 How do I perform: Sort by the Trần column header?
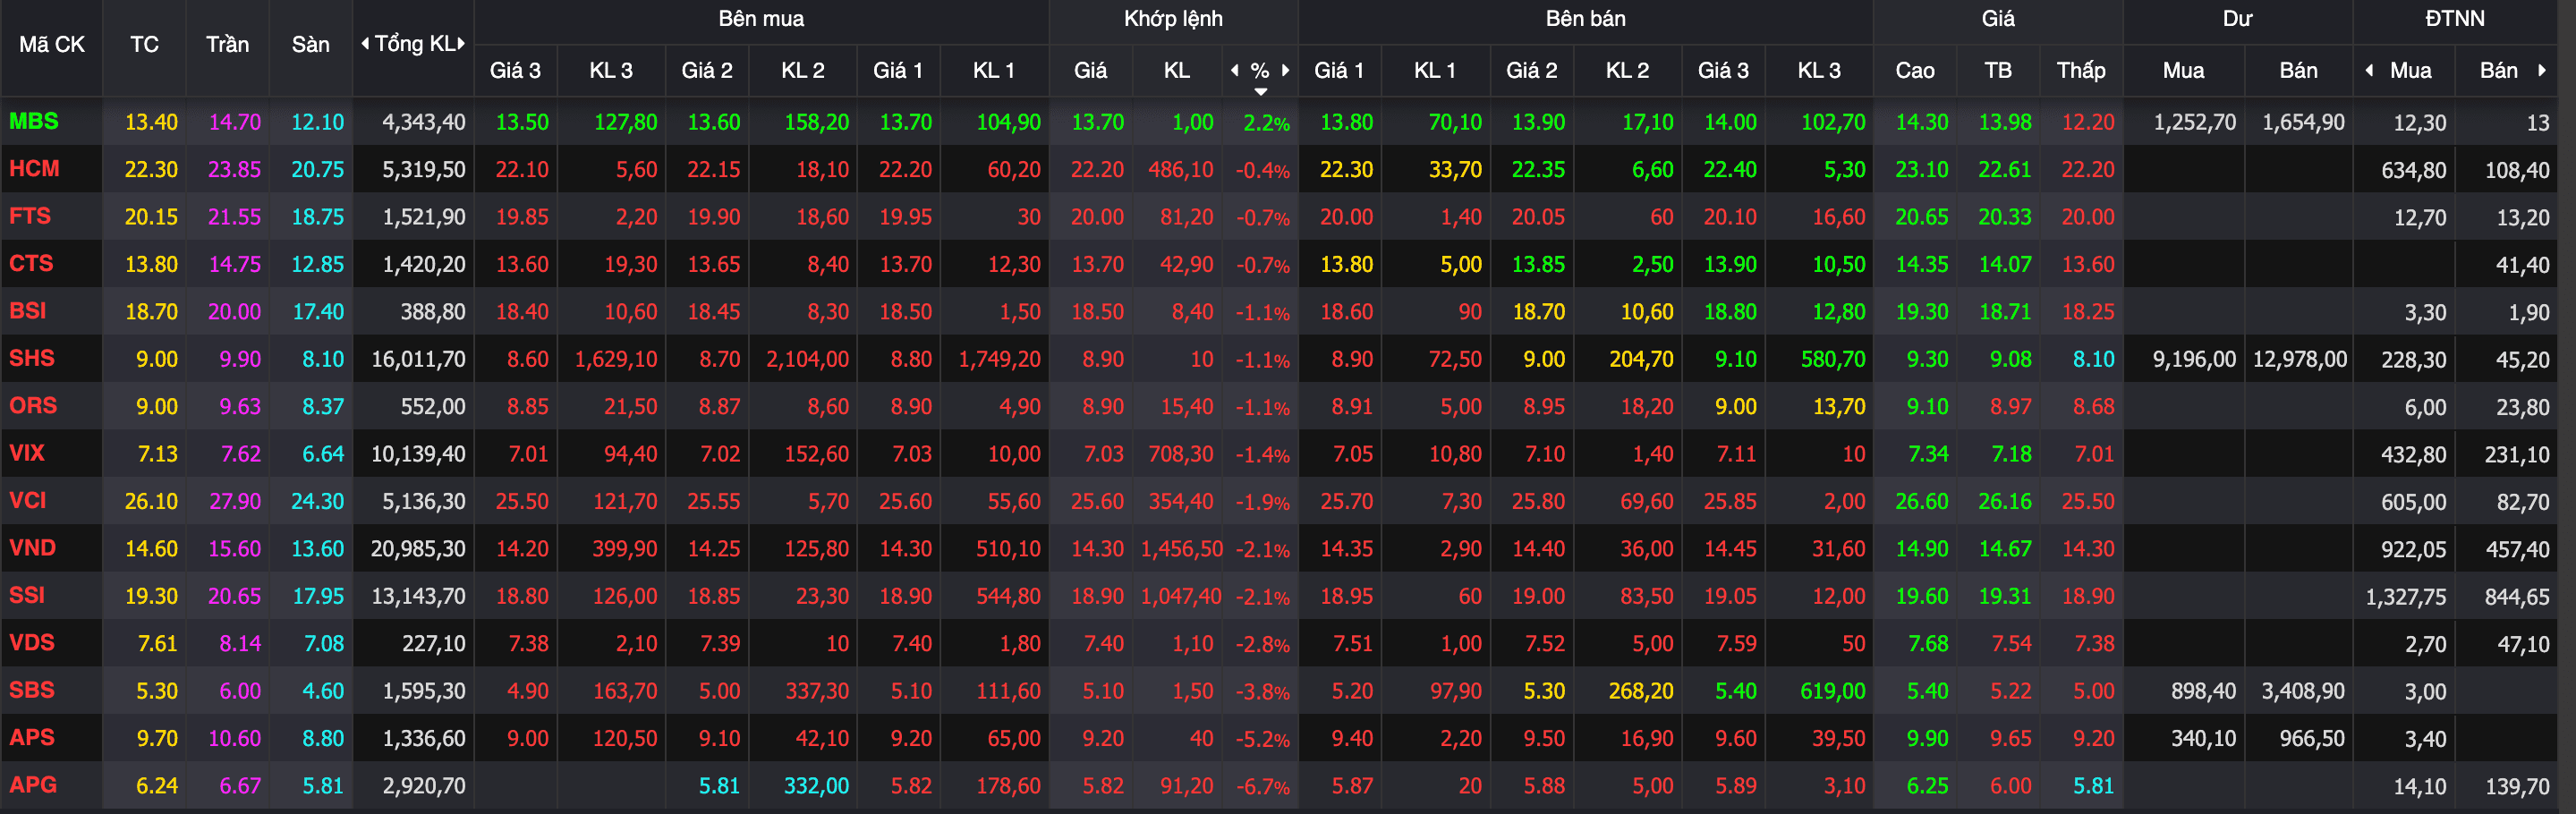pyautogui.click(x=228, y=44)
